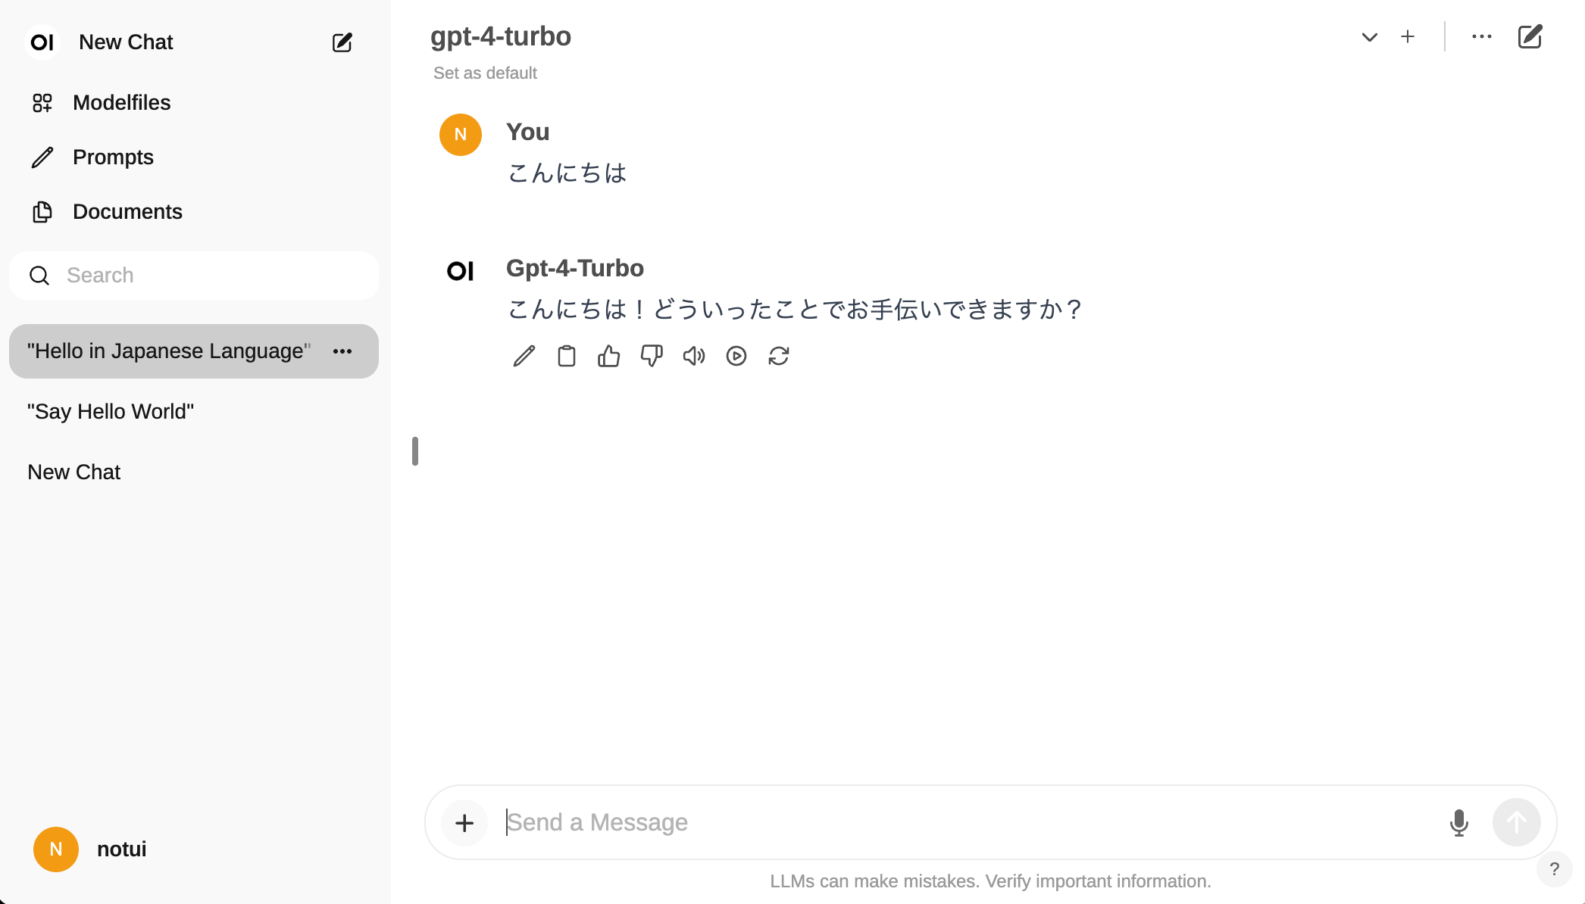Screen dimensions: 1585x904
Task: Click the pencil edit icon under the response
Action: [524, 356]
